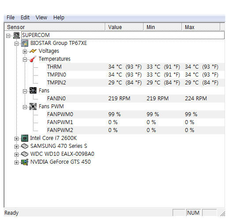Click the Min column header

163,27
